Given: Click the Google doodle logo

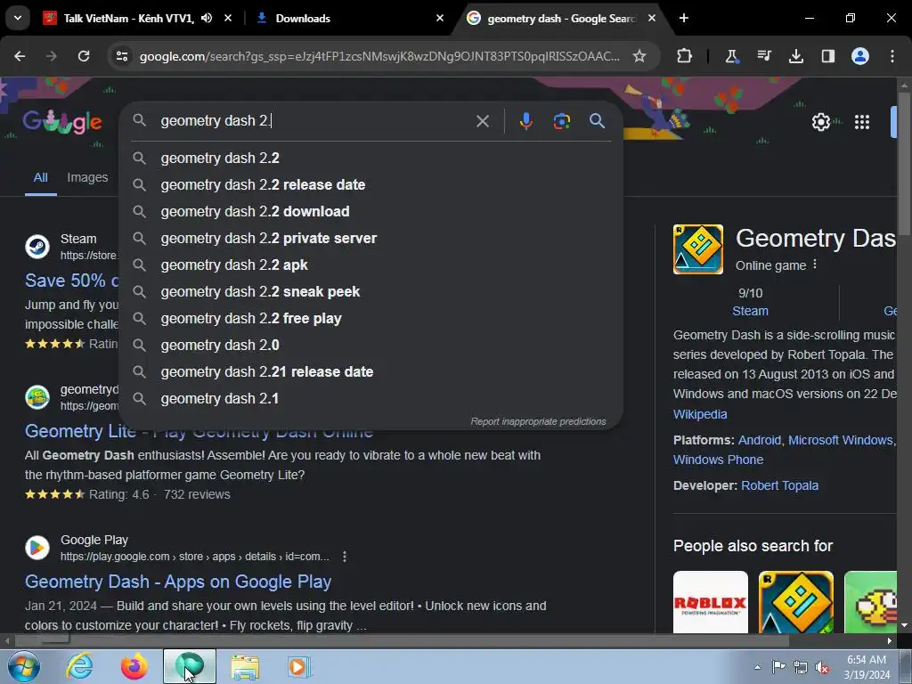Looking at the screenshot, I should click(61, 122).
